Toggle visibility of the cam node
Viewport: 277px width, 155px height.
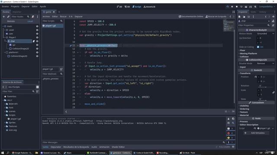point(37,34)
